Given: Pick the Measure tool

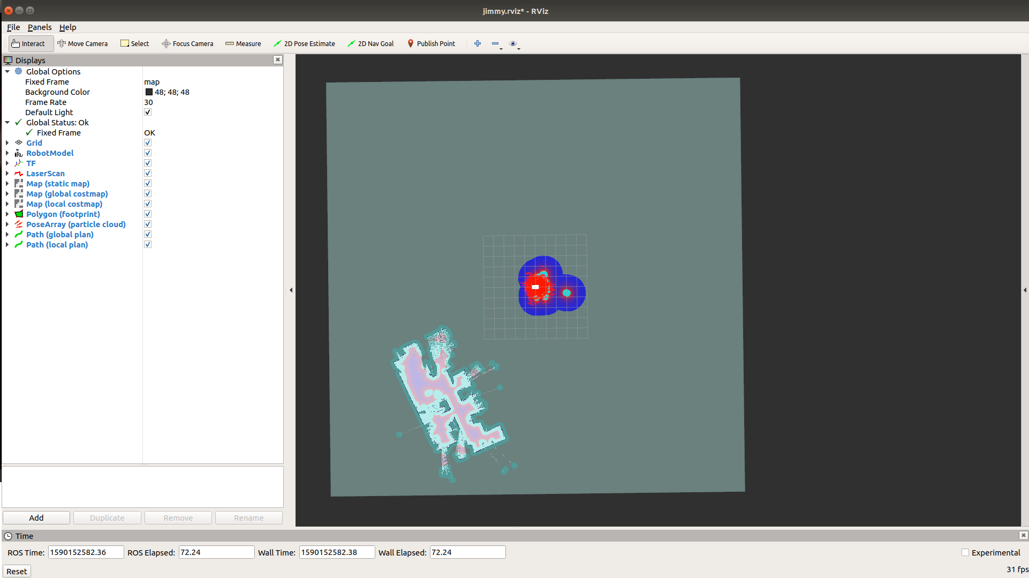Looking at the screenshot, I should point(243,43).
